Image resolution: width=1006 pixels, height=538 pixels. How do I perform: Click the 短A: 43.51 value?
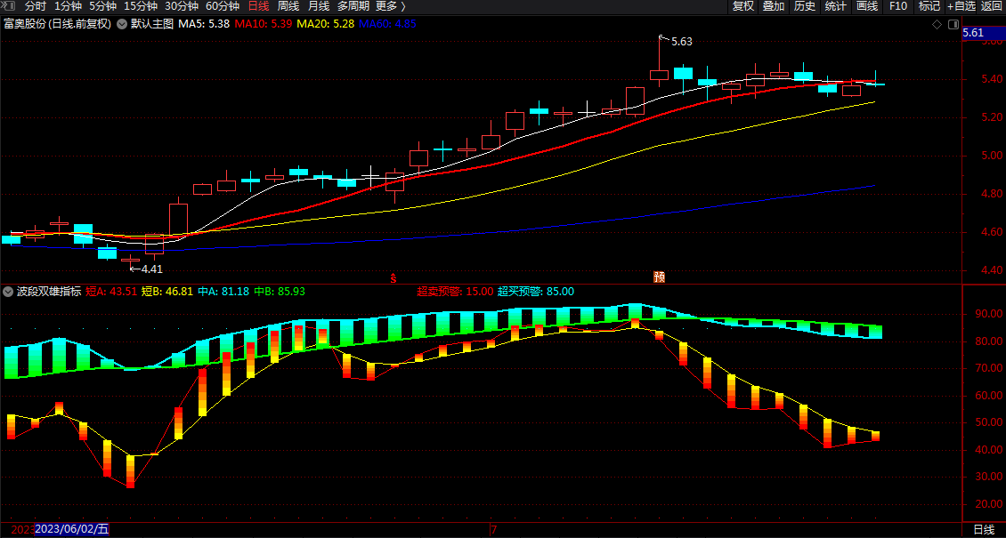(111, 292)
